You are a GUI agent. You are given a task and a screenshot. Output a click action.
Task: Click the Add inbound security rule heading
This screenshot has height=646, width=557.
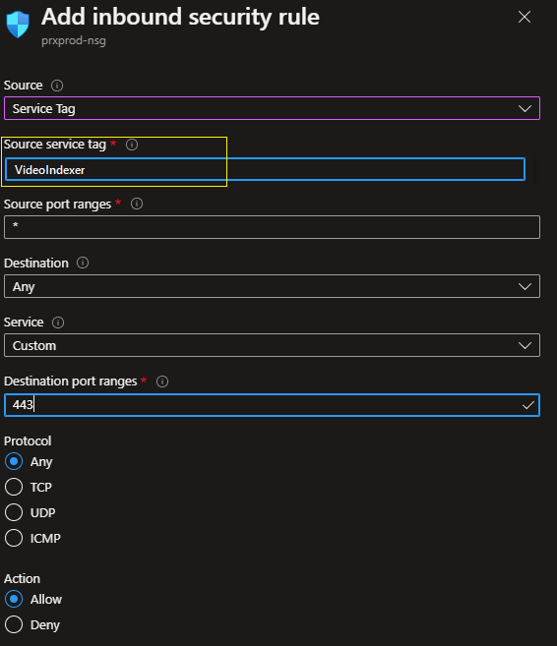(x=180, y=17)
